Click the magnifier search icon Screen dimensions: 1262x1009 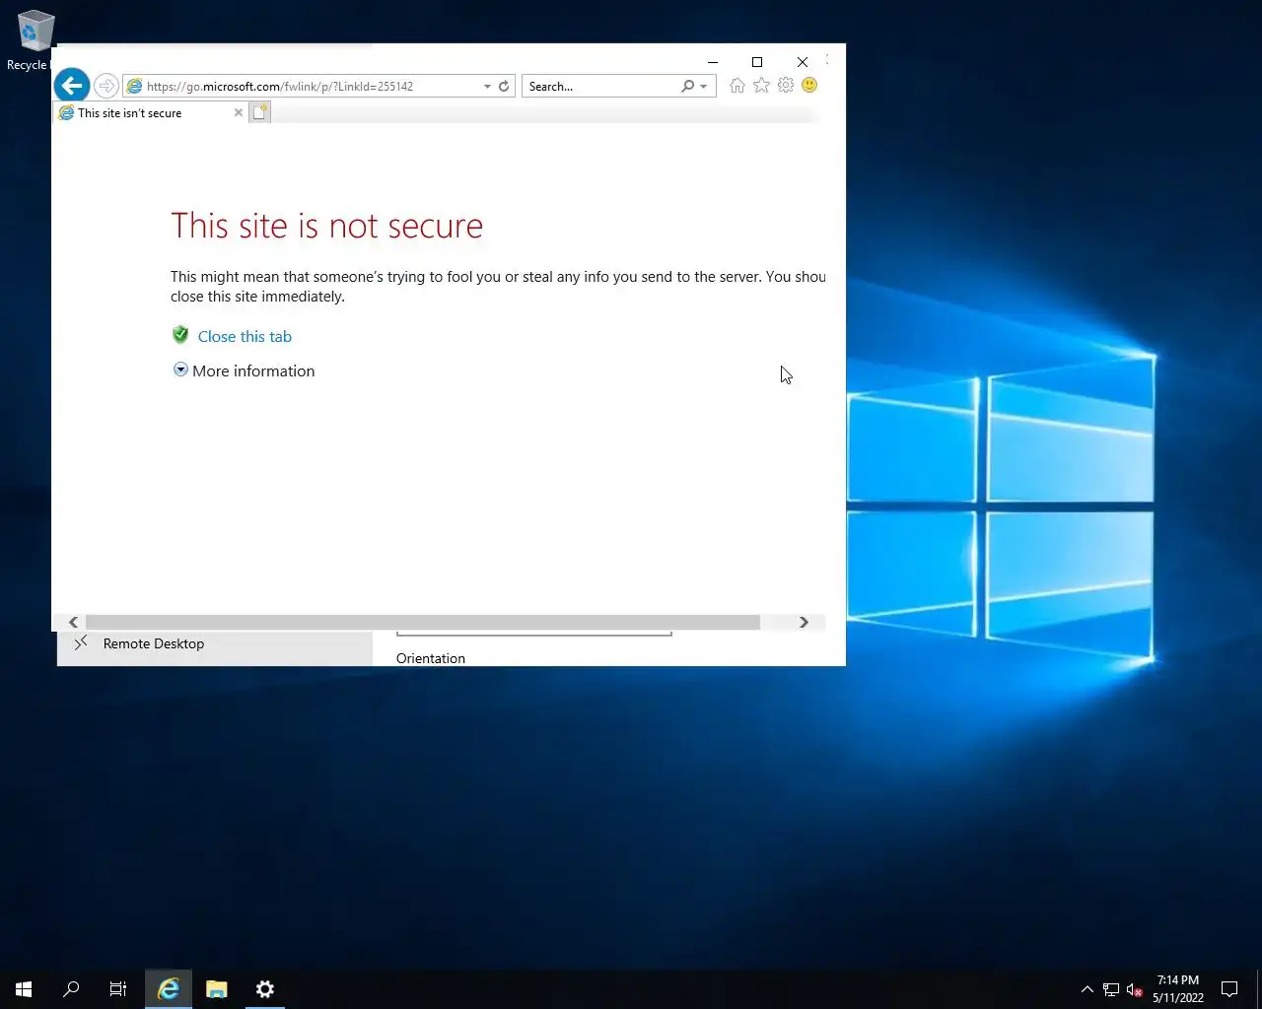tap(687, 87)
